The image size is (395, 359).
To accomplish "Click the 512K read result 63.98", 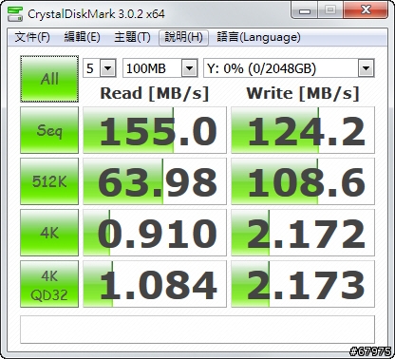I will coord(155,181).
